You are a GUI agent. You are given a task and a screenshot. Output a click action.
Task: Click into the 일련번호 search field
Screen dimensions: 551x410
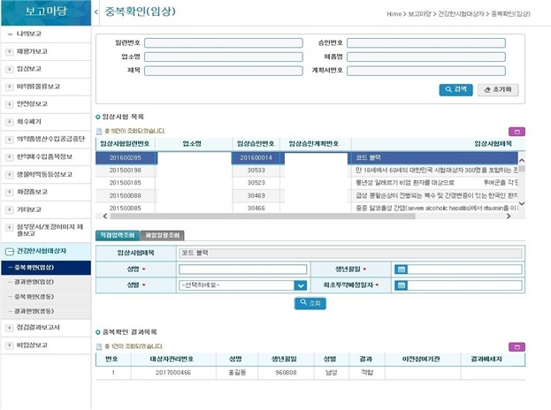[x=224, y=43]
